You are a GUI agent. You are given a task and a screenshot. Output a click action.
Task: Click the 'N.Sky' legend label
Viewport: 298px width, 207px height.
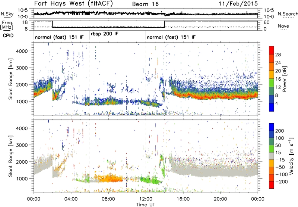(7, 14)
